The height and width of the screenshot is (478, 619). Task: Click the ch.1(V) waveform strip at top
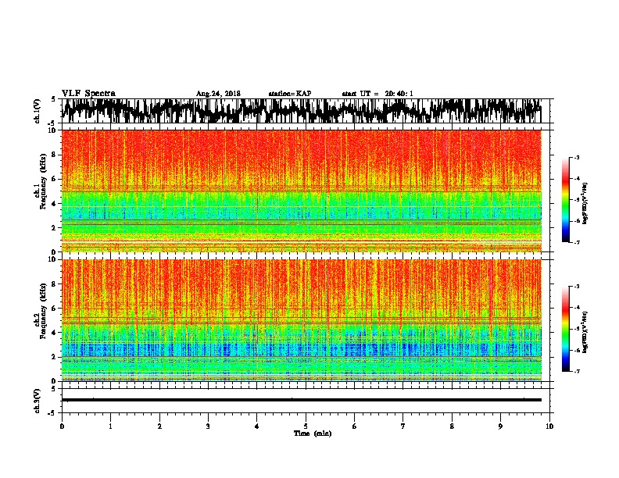coord(305,111)
